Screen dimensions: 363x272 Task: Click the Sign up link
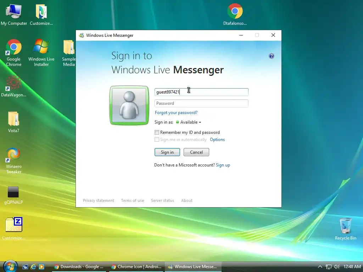pyautogui.click(x=223, y=165)
